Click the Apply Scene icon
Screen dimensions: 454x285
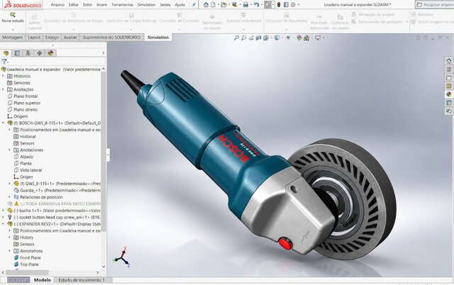pos(306,38)
